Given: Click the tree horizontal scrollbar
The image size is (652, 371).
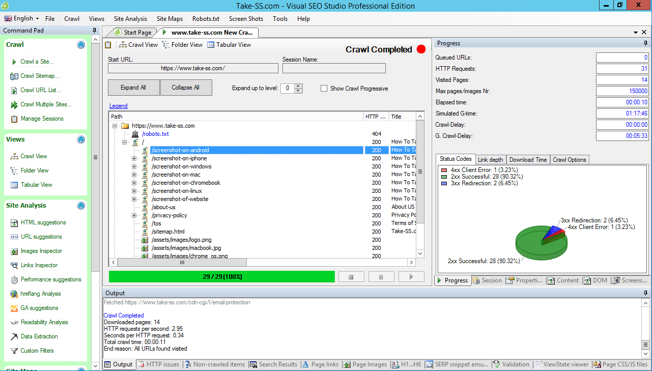Looking at the screenshot, I should 263,262.
